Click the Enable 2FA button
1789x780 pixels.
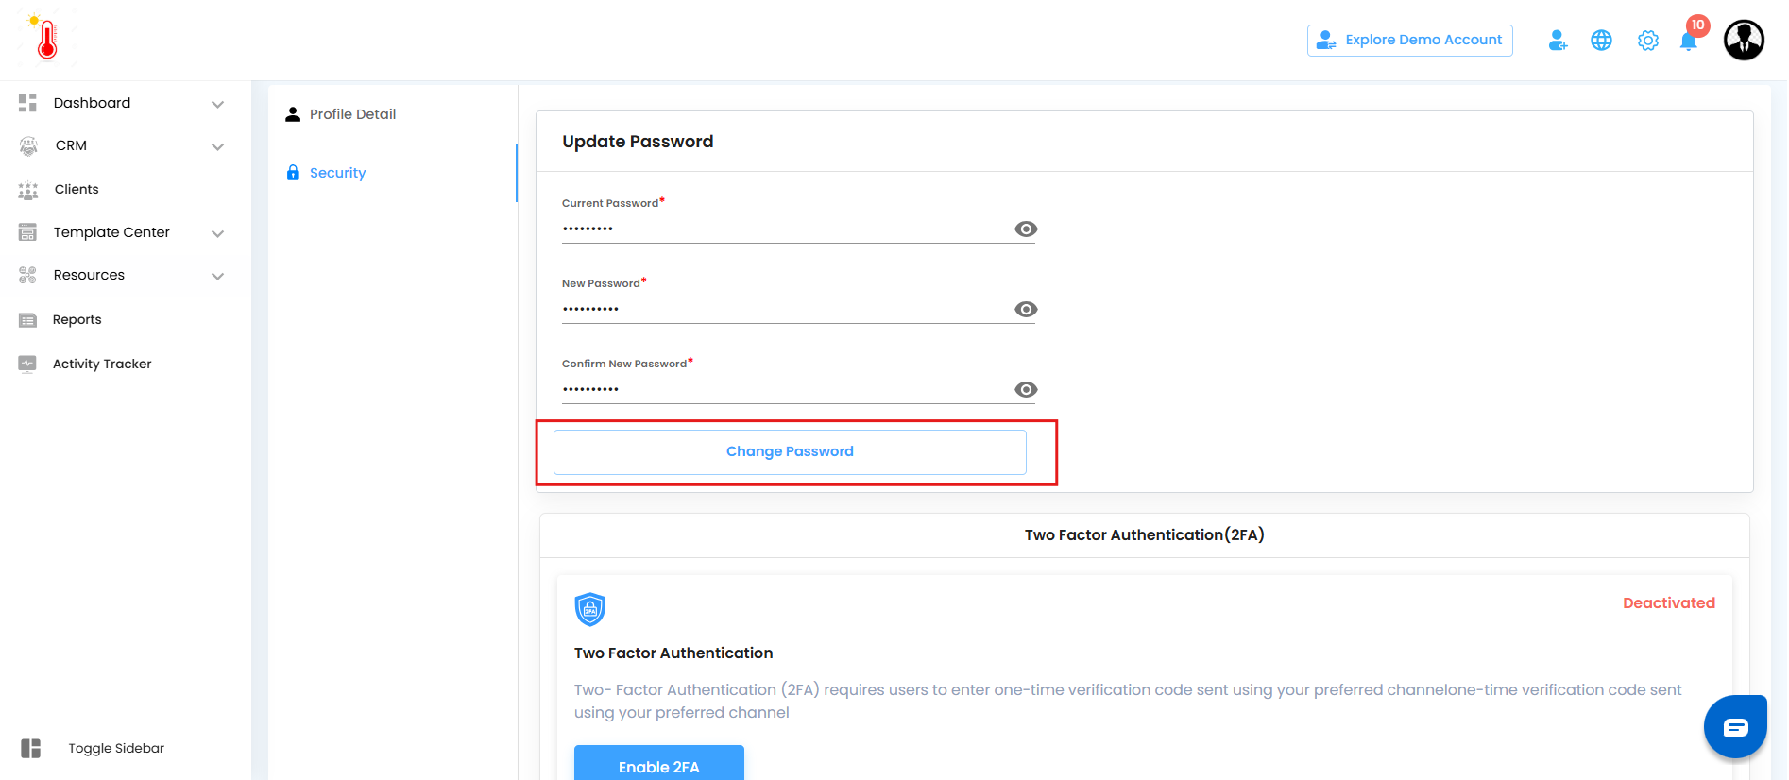[658, 766]
